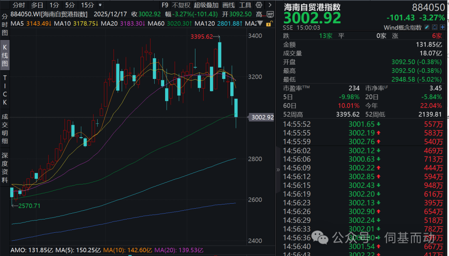This screenshot has width=449, height=256.
Task: Click the 市净率 3.45 value
Action: [436, 88]
